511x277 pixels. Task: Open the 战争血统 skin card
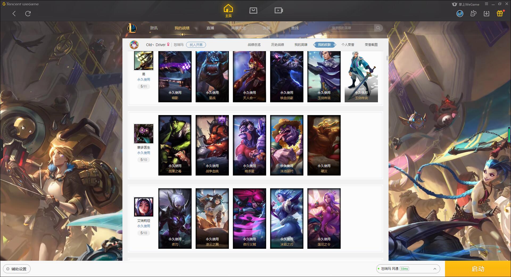tap(212, 145)
